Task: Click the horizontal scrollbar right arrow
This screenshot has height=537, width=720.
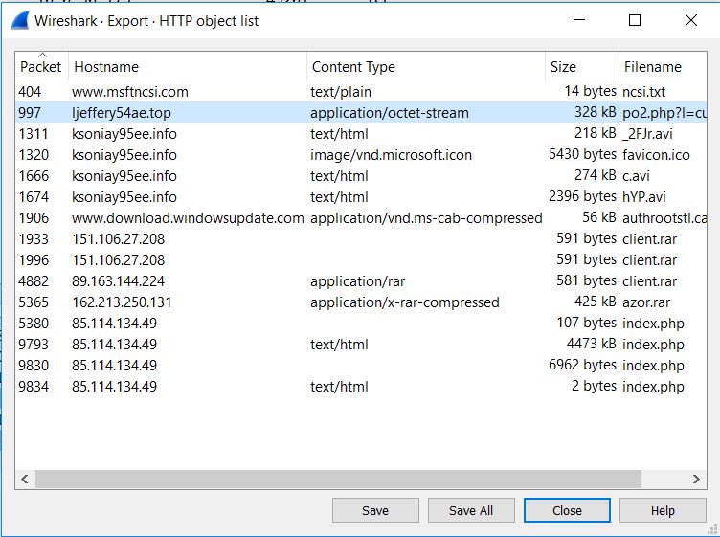Action: pyautogui.click(x=696, y=480)
